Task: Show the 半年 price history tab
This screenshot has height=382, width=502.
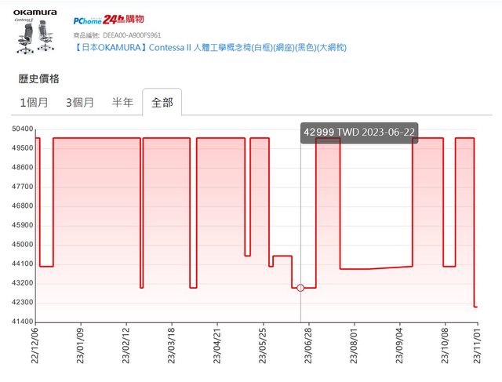Action: [122, 103]
